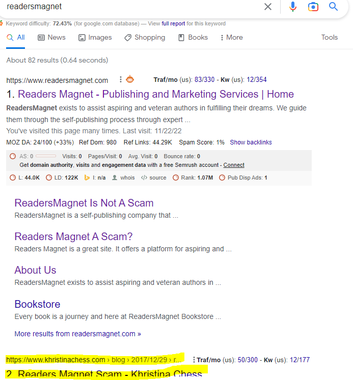Click the https://www.readersmagnet.com URL text
The width and height of the screenshot is (353, 380).
(57, 80)
